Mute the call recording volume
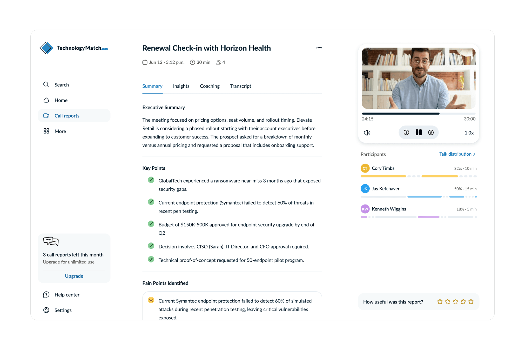525x350 pixels. pyautogui.click(x=367, y=133)
